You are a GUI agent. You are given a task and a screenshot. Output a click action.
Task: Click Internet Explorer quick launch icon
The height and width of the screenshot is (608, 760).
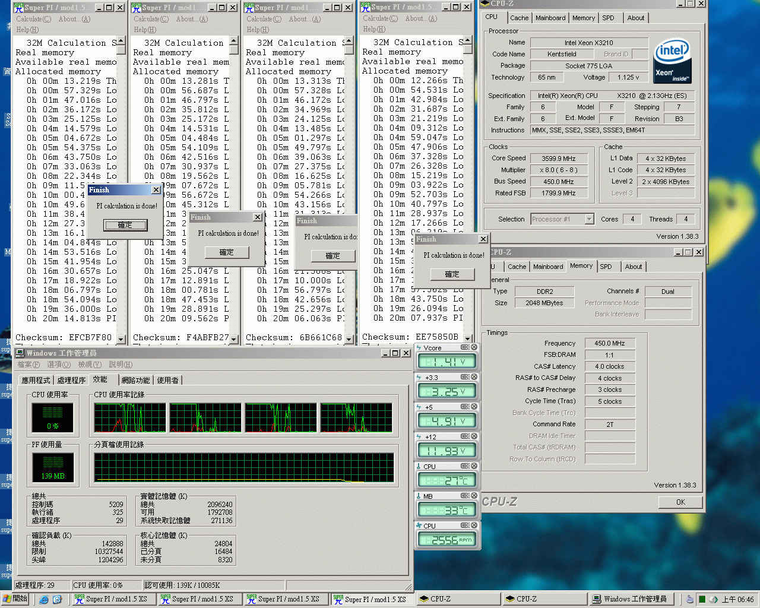pyautogui.click(x=44, y=599)
